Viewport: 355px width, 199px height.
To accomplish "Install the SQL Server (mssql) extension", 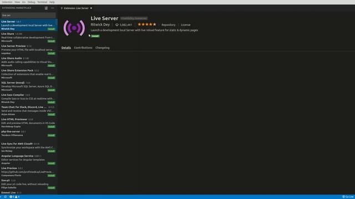I will coord(52,90).
